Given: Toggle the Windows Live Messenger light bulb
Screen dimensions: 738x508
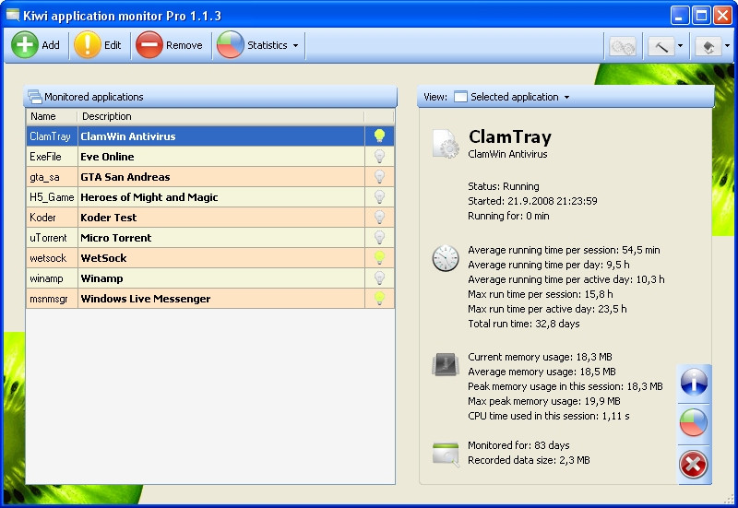Looking at the screenshot, I should [x=379, y=298].
